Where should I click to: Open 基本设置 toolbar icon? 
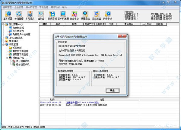(8, 15)
